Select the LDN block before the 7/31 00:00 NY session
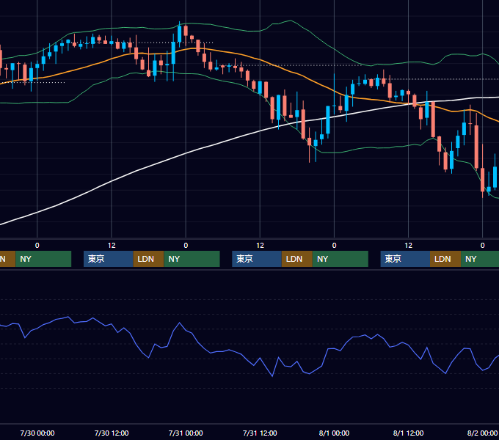 coord(148,259)
